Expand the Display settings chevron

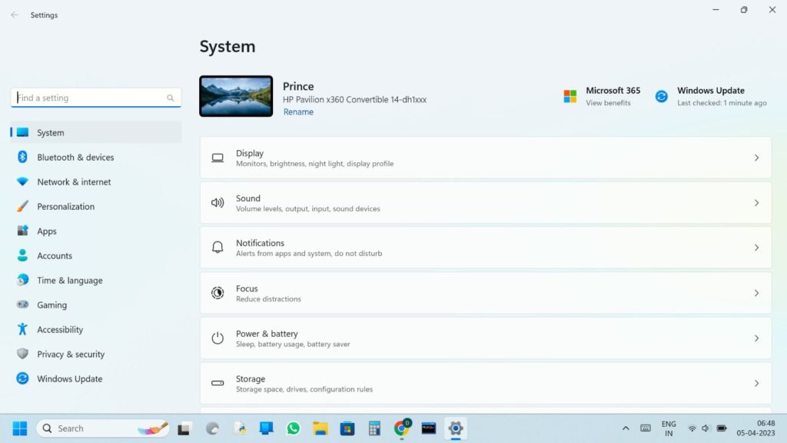pyautogui.click(x=756, y=158)
